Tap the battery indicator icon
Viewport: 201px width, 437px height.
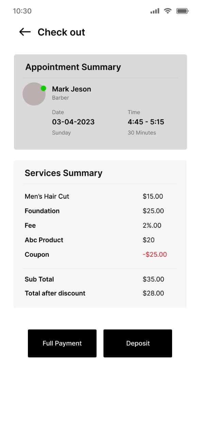(x=182, y=11)
